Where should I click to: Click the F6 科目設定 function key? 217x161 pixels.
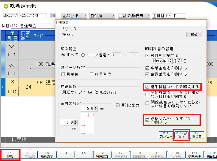[x=102, y=155]
